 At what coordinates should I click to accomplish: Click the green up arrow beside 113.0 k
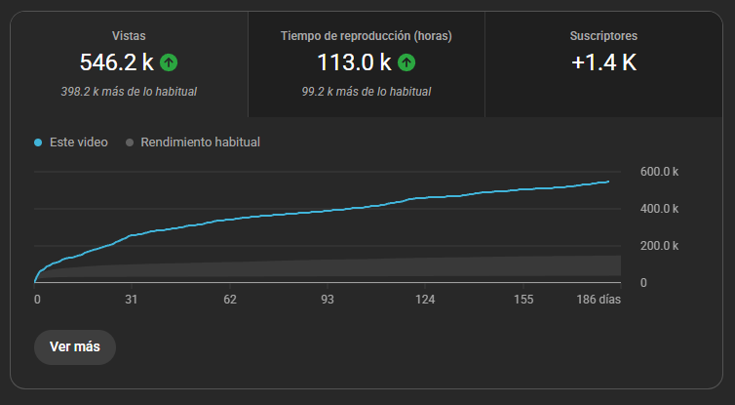pos(406,62)
